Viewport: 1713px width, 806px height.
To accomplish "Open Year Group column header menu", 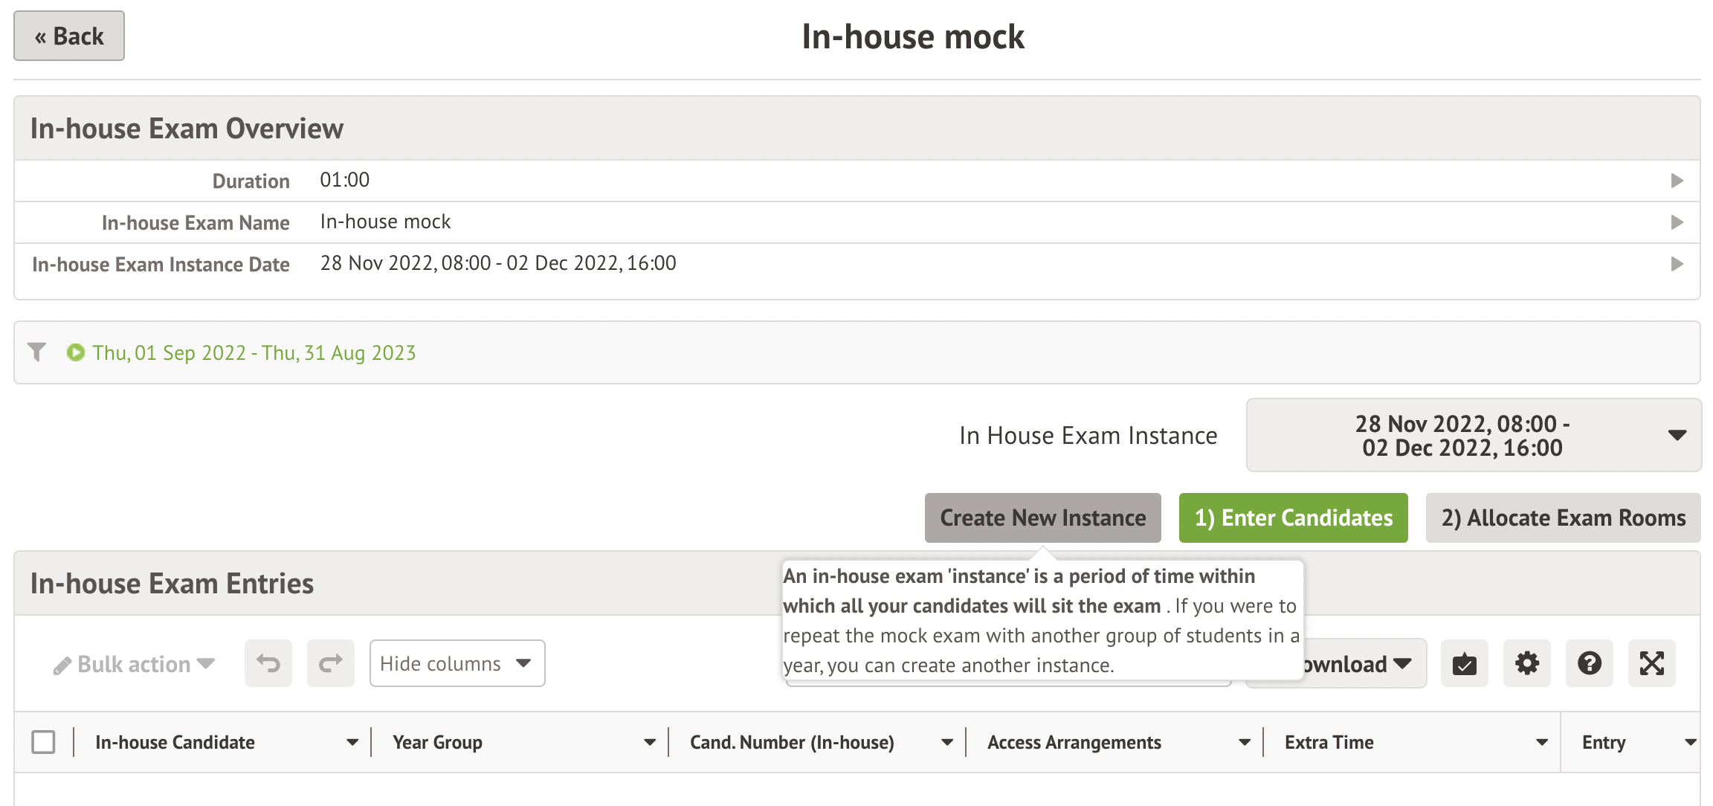I will point(649,742).
